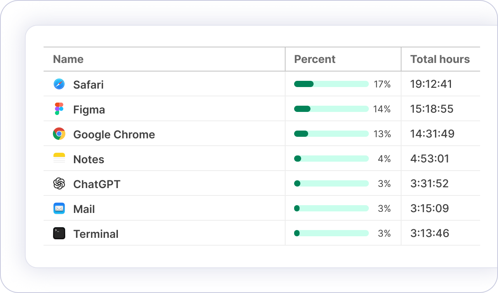Image resolution: width=498 pixels, height=293 pixels.
Task: Select the Safari row name
Action: 88,85
